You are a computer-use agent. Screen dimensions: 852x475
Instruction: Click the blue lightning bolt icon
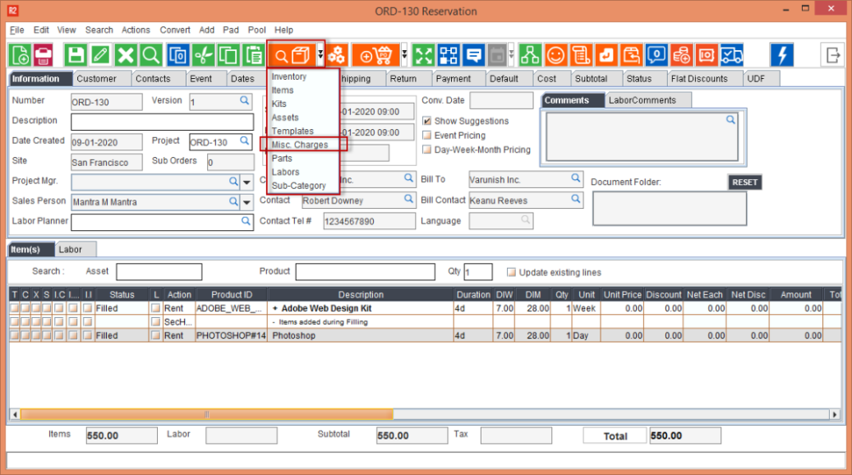tap(781, 55)
